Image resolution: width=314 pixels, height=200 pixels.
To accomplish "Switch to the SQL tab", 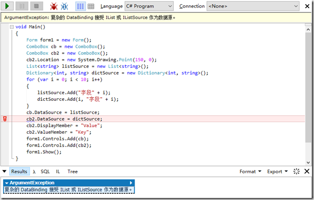I will click(45, 172).
